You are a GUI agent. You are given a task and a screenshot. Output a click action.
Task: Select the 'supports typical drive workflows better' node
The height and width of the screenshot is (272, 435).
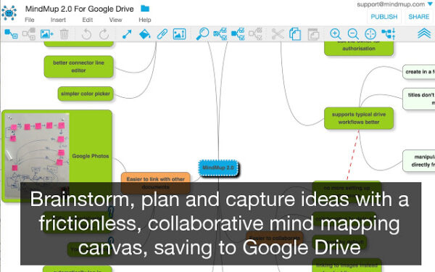click(359, 118)
